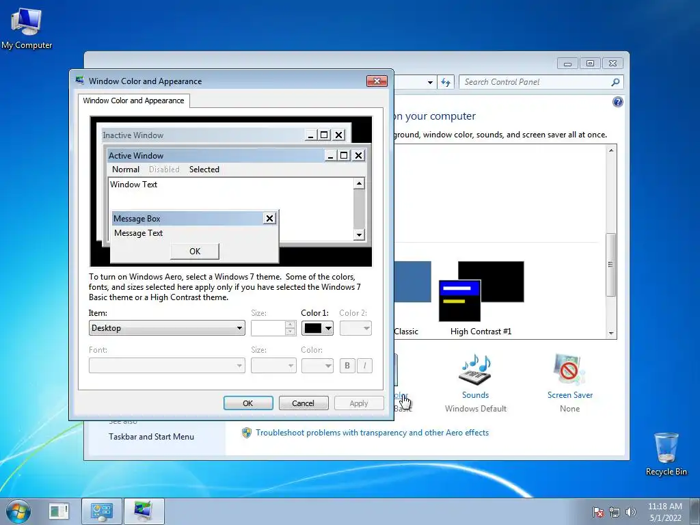Click the Cancel button
Image resolution: width=700 pixels, height=525 pixels.
click(x=303, y=403)
